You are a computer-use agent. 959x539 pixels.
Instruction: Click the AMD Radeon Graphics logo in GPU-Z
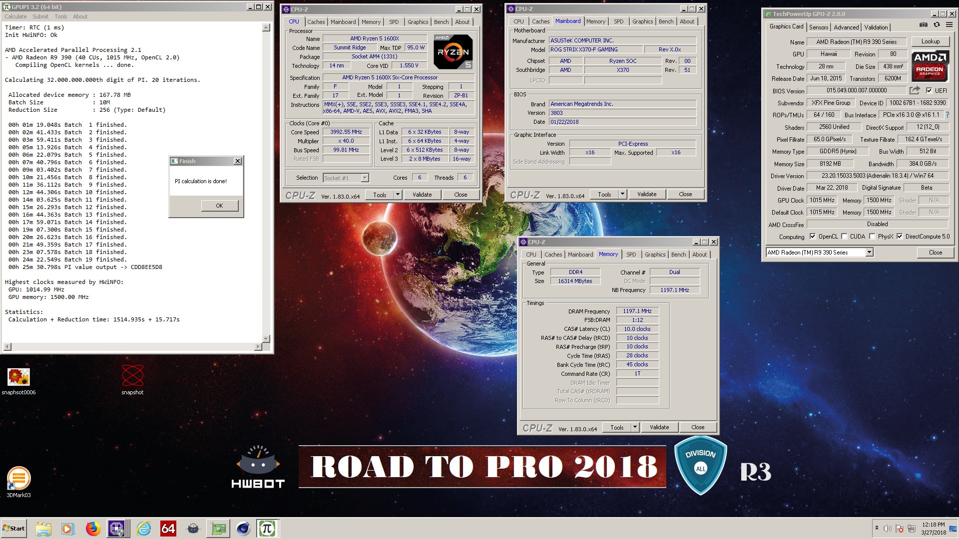point(930,66)
